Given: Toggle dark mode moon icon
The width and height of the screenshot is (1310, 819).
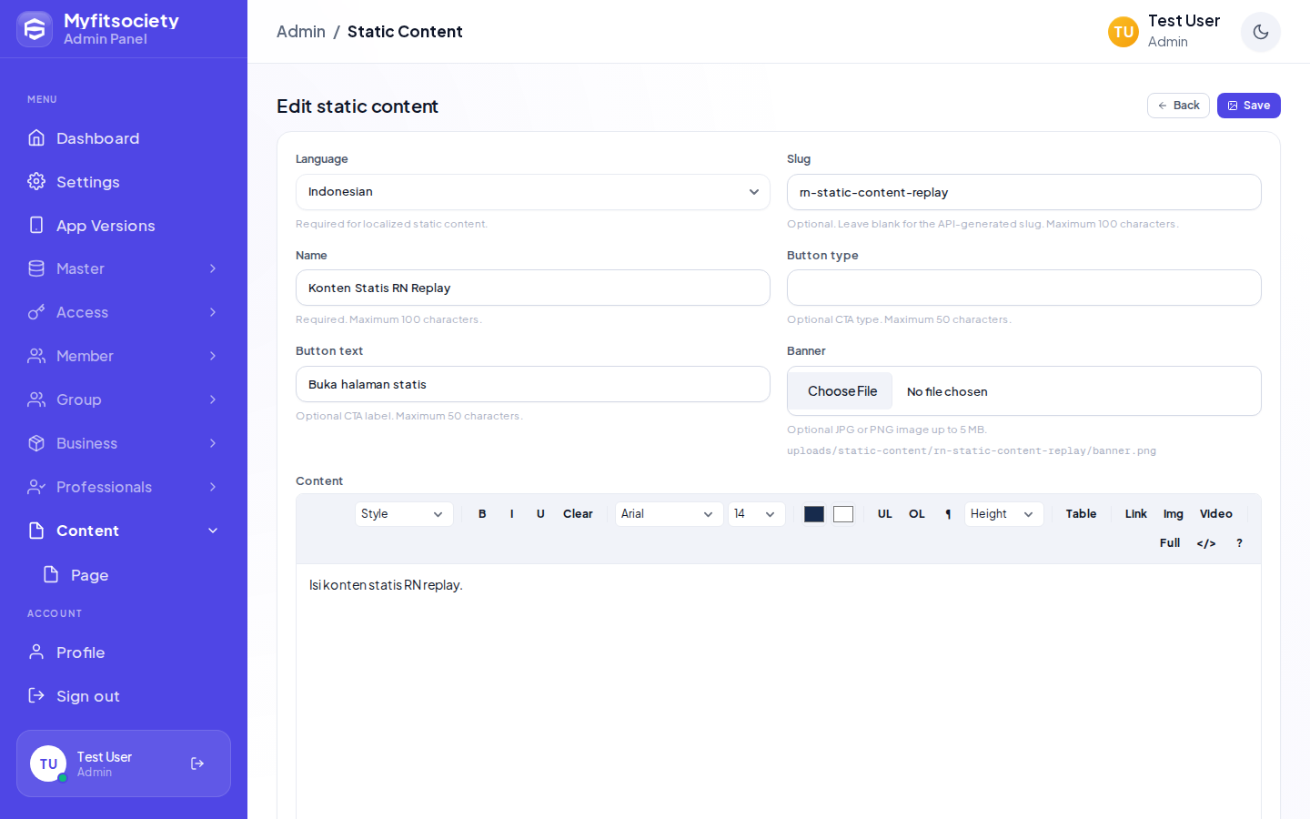Looking at the screenshot, I should (1261, 32).
